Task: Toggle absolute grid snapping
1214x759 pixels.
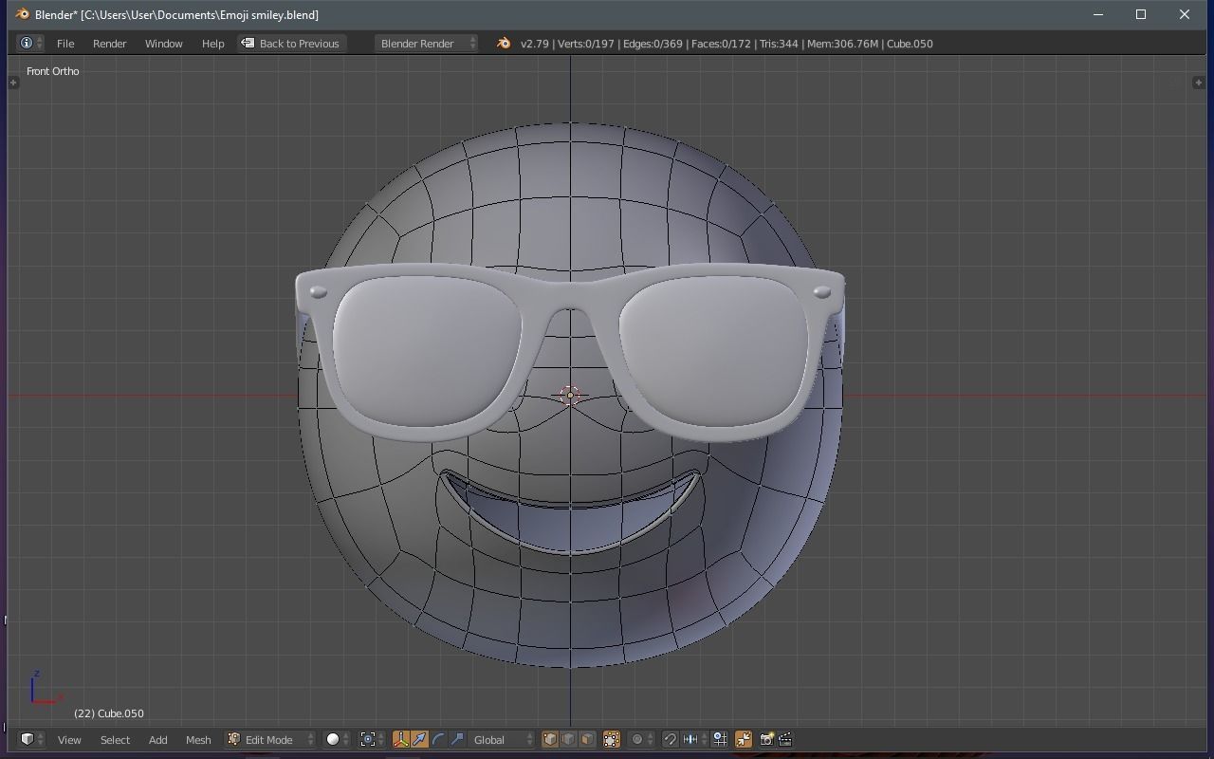Action: [720, 739]
